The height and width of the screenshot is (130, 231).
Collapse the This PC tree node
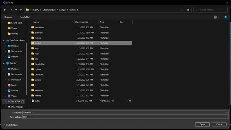click(x=4, y=64)
